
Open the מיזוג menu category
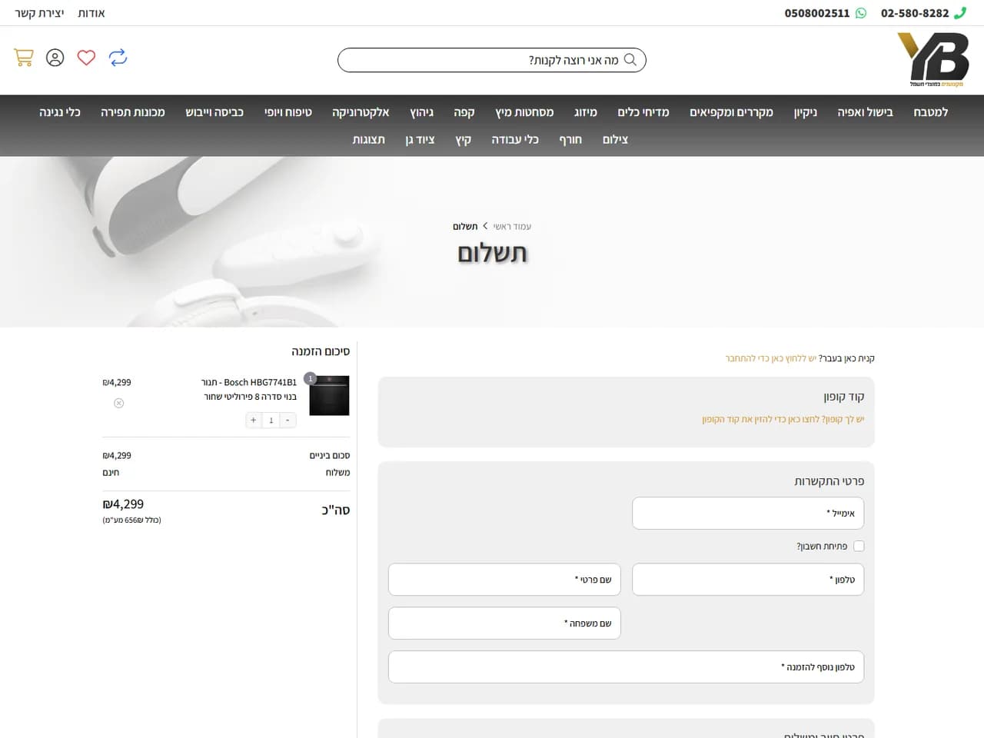pos(586,112)
